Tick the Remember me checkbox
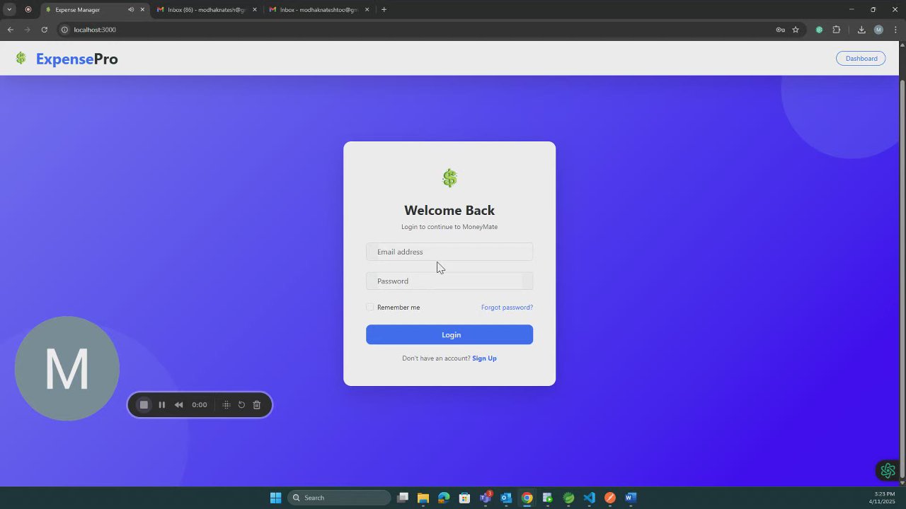The width and height of the screenshot is (906, 509). (370, 307)
